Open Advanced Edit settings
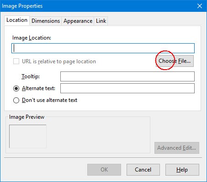Image resolution: width=207 pixels, height=182 pixels. coord(177,148)
